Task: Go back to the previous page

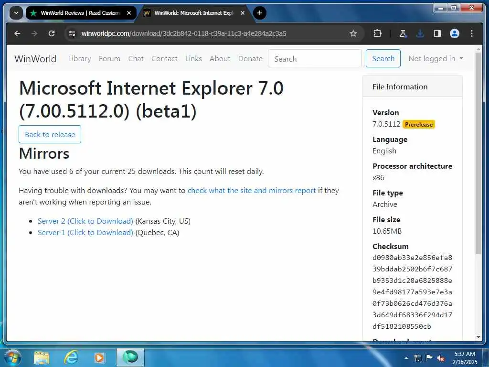Action: click(18, 33)
